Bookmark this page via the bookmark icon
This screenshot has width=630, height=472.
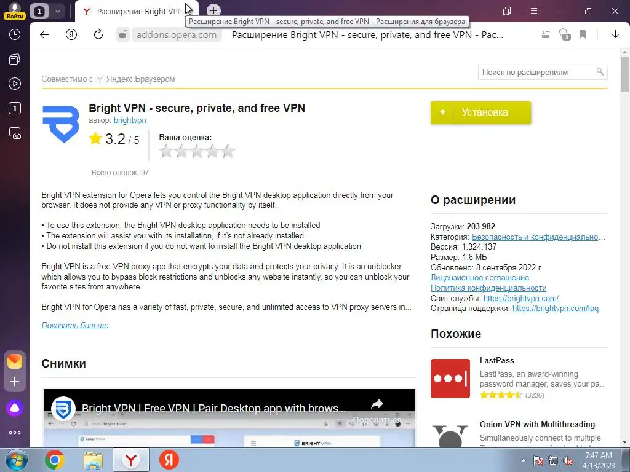point(583,35)
